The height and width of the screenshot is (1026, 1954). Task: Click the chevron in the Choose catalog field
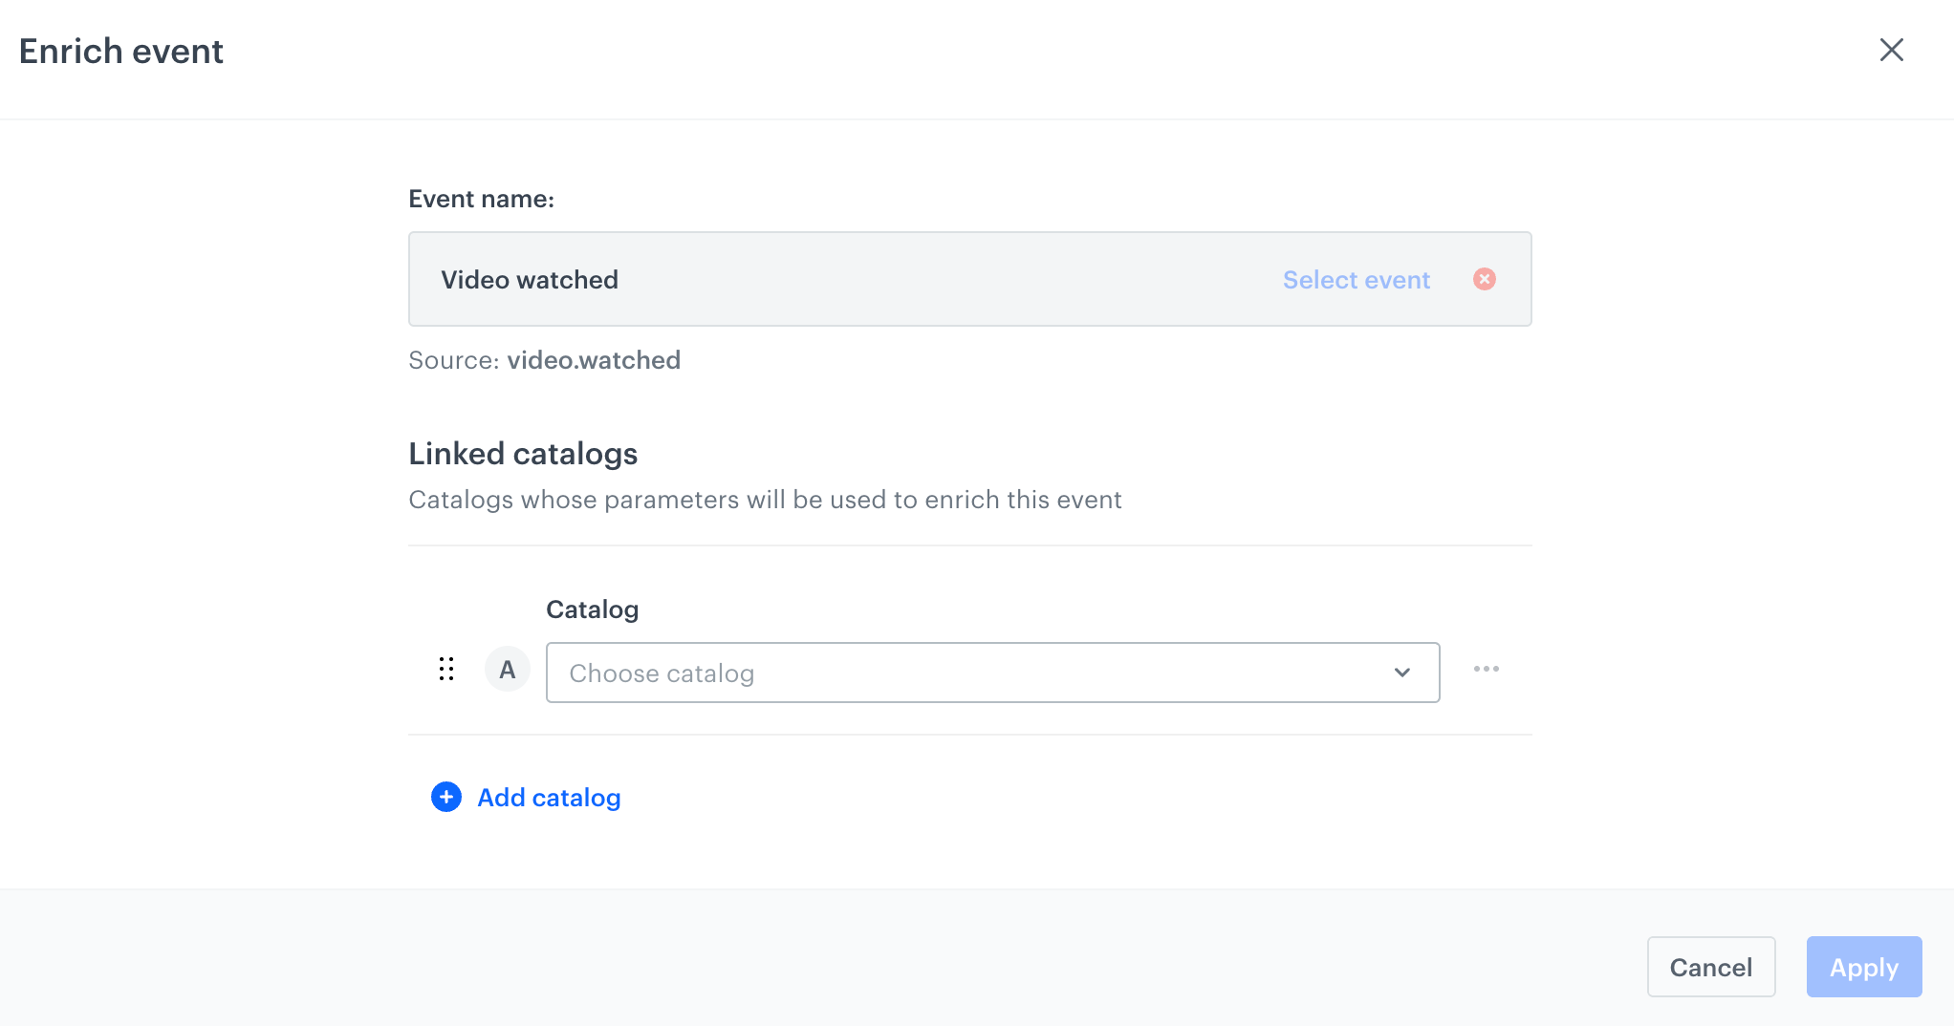pos(1401,673)
